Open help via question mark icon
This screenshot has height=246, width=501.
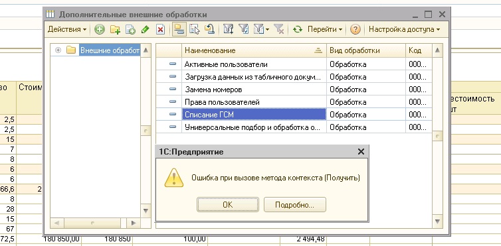pos(355,30)
